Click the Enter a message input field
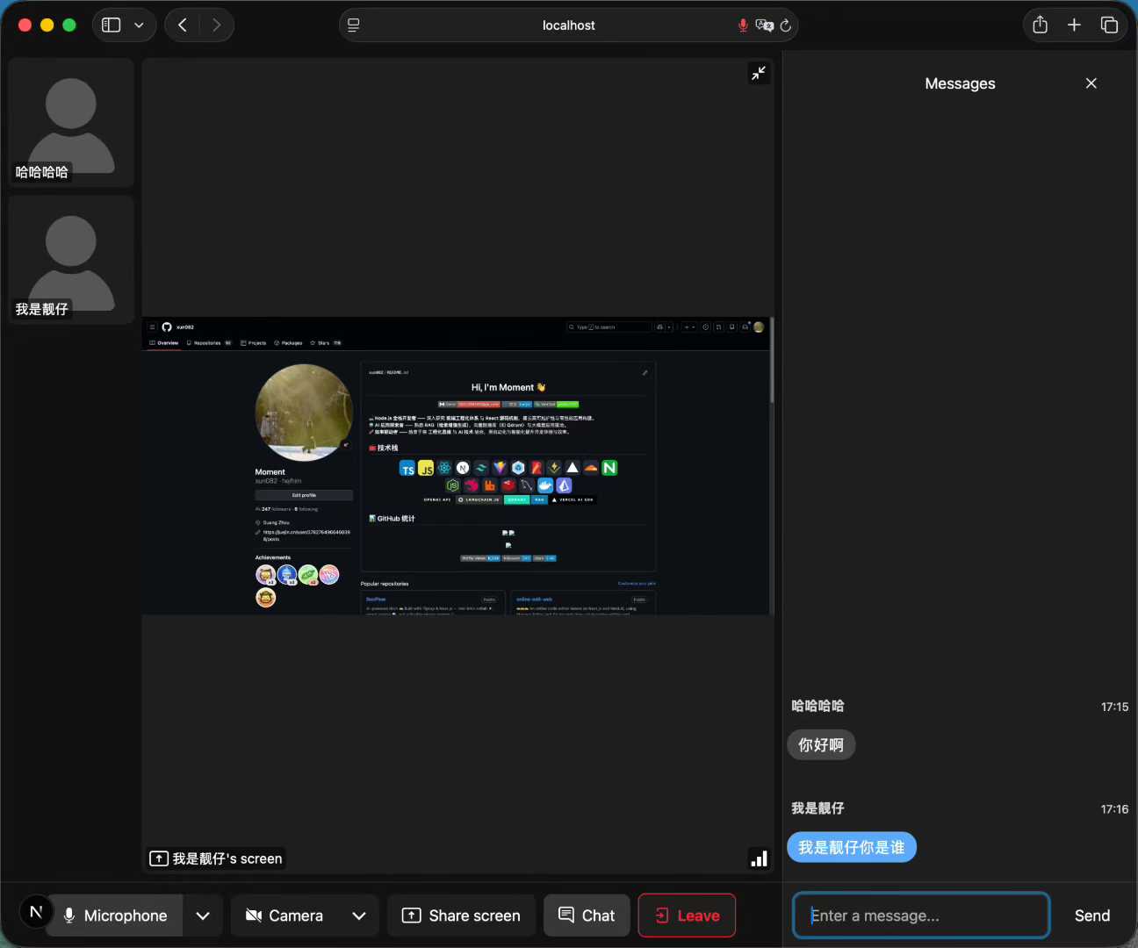This screenshot has height=948, width=1138. point(920,915)
